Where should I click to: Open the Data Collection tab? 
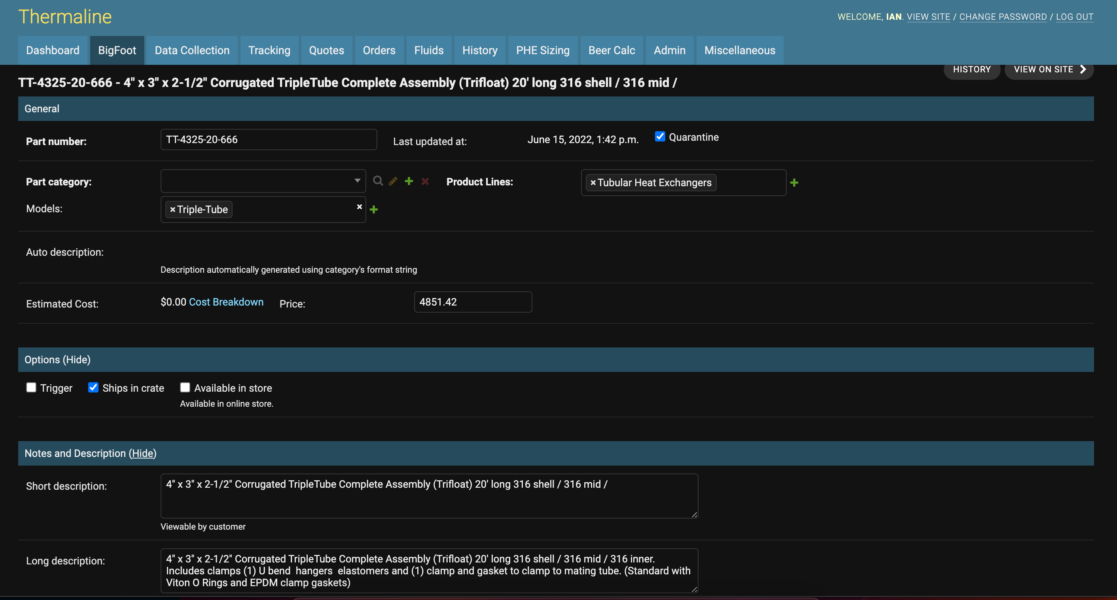192,50
